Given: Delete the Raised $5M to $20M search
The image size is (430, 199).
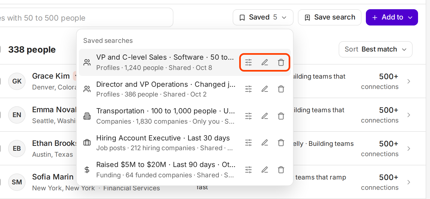Looking at the screenshot, I should click(281, 170).
